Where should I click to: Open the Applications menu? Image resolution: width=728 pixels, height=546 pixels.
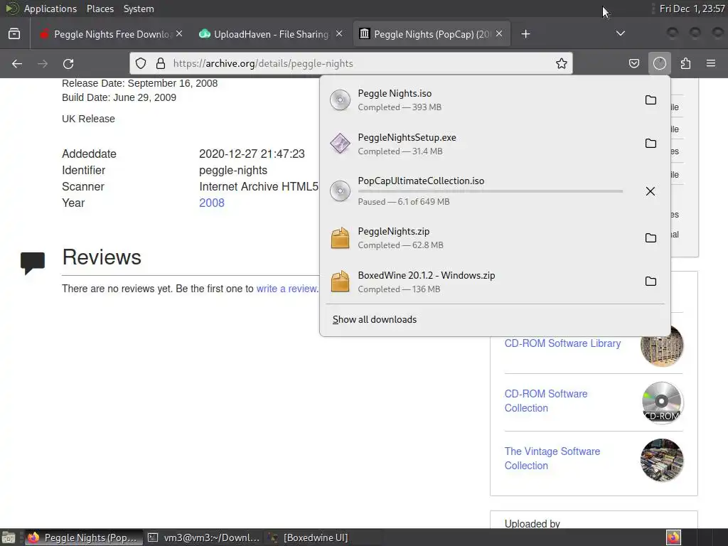coord(50,9)
